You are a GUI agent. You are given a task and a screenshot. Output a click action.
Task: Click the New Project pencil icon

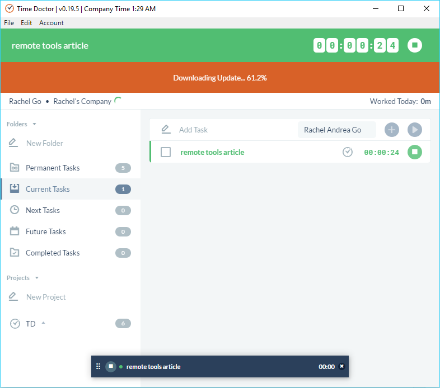click(13, 296)
